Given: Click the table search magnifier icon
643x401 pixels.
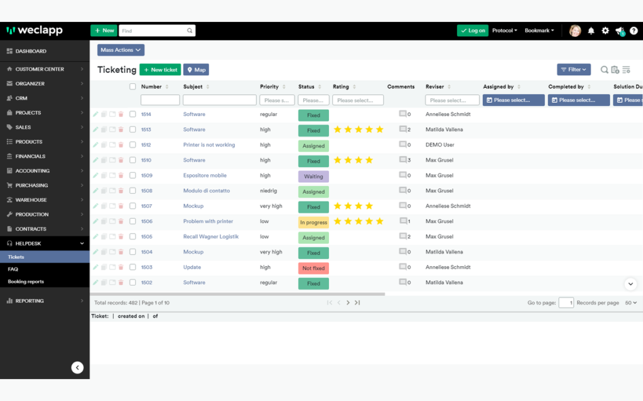Looking at the screenshot, I should pos(604,70).
